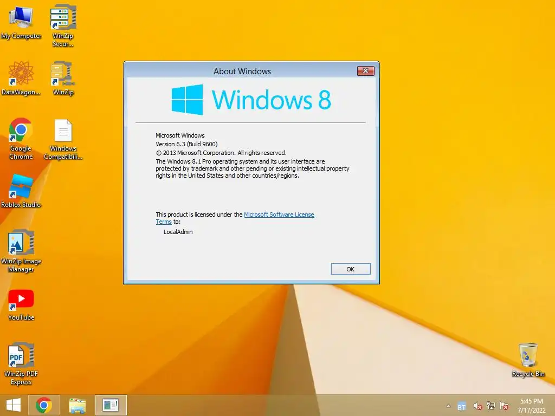The width and height of the screenshot is (555, 416).
Task: Select the Google Chrome desktop shortcut
Action: coord(21,139)
